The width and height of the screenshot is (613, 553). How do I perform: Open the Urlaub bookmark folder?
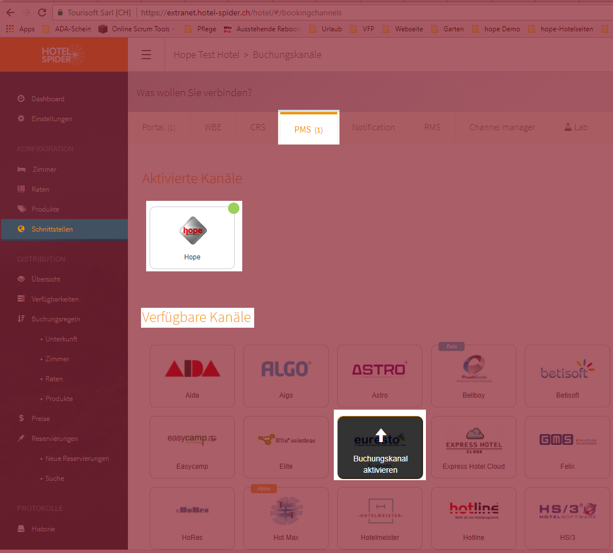click(326, 29)
